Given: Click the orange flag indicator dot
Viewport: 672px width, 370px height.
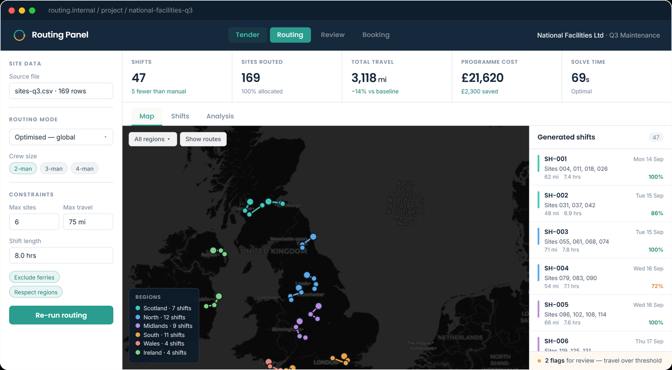Looking at the screenshot, I should pyautogui.click(x=540, y=361).
